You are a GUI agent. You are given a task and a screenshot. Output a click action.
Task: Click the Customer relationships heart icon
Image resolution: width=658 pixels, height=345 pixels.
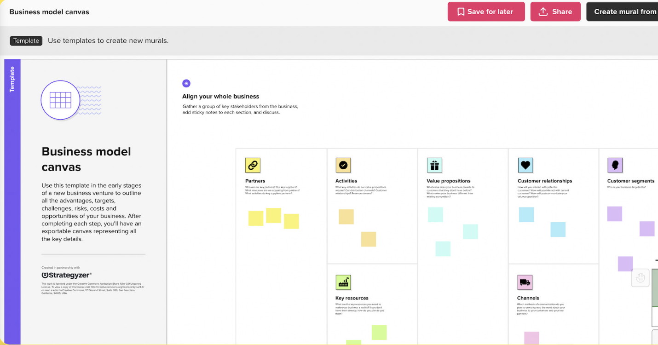[525, 165]
